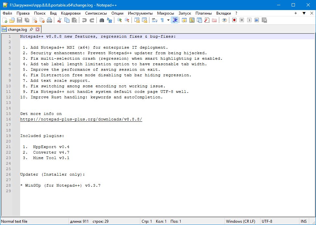Click the Print icon in the toolbar
Viewport: 316px width, 225px height.
click(49, 20)
